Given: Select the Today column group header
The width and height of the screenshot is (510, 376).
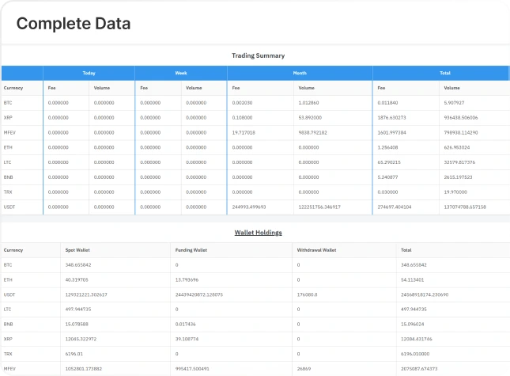Looking at the screenshot, I should [89, 73].
